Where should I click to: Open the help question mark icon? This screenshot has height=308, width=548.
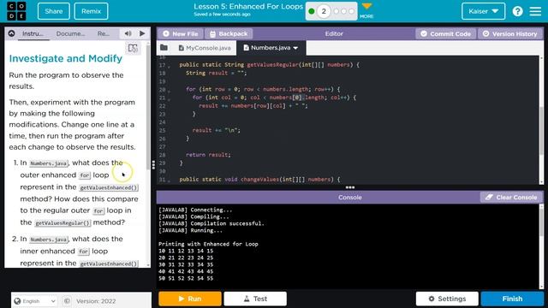point(517,11)
